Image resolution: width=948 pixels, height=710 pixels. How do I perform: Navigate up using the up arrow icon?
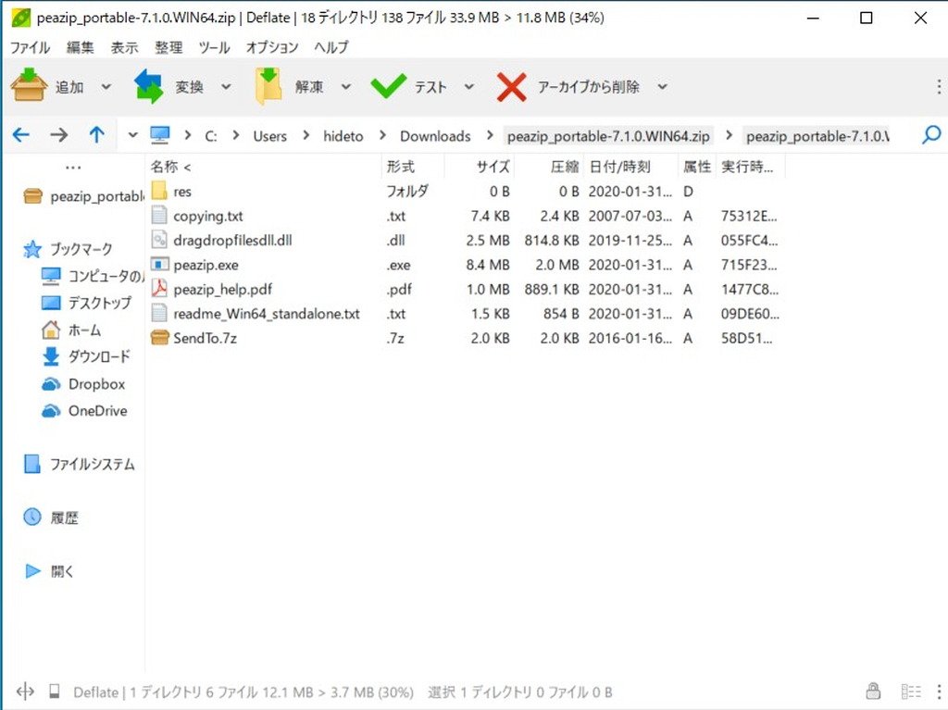point(96,134)
